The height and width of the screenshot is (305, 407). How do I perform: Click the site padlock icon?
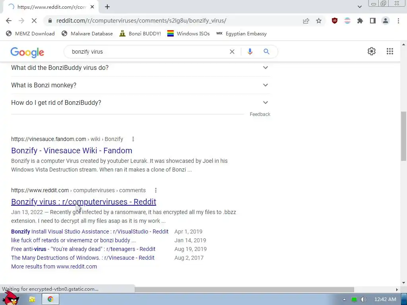click(x=50, y=21)
